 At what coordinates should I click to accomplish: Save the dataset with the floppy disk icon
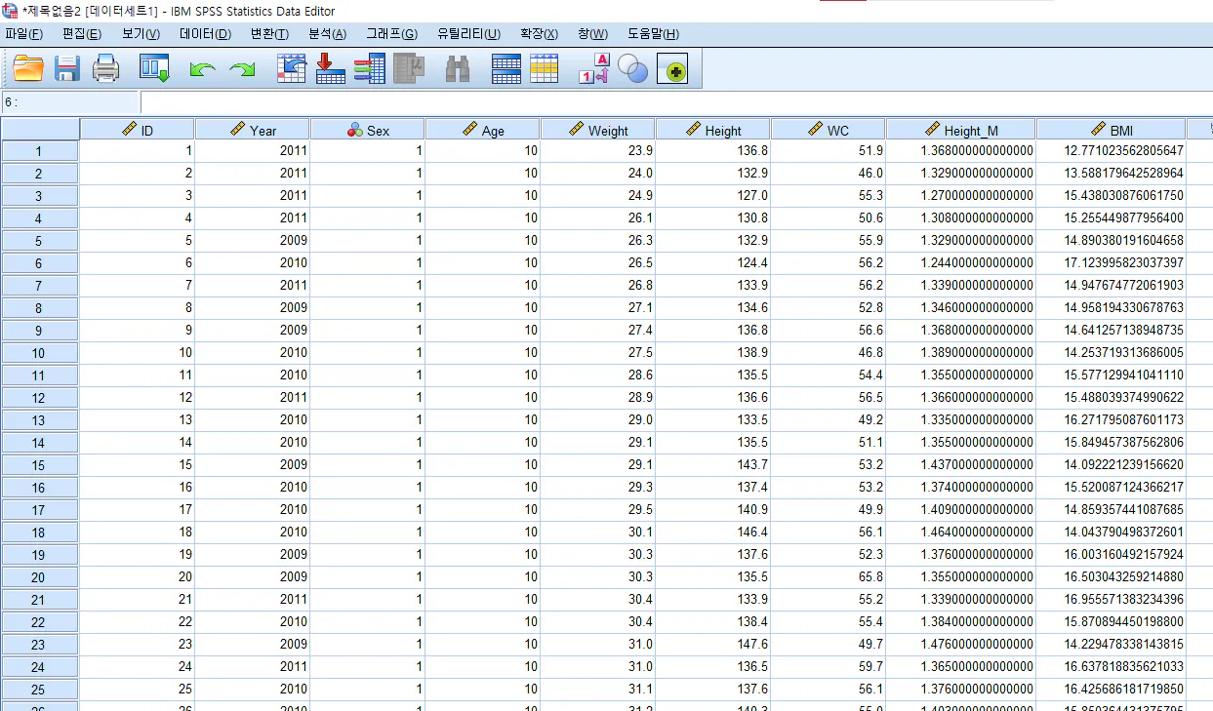67,68
